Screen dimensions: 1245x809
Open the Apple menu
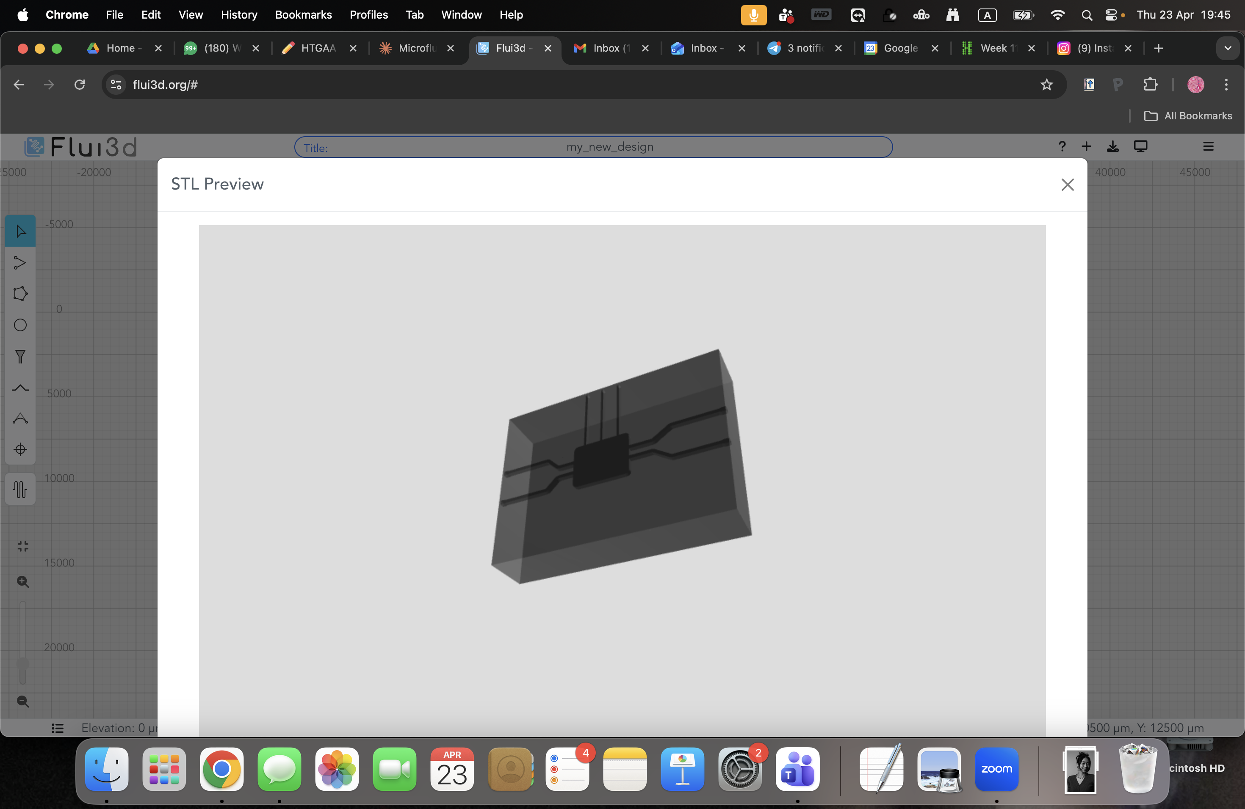click(x=22, y=15)
